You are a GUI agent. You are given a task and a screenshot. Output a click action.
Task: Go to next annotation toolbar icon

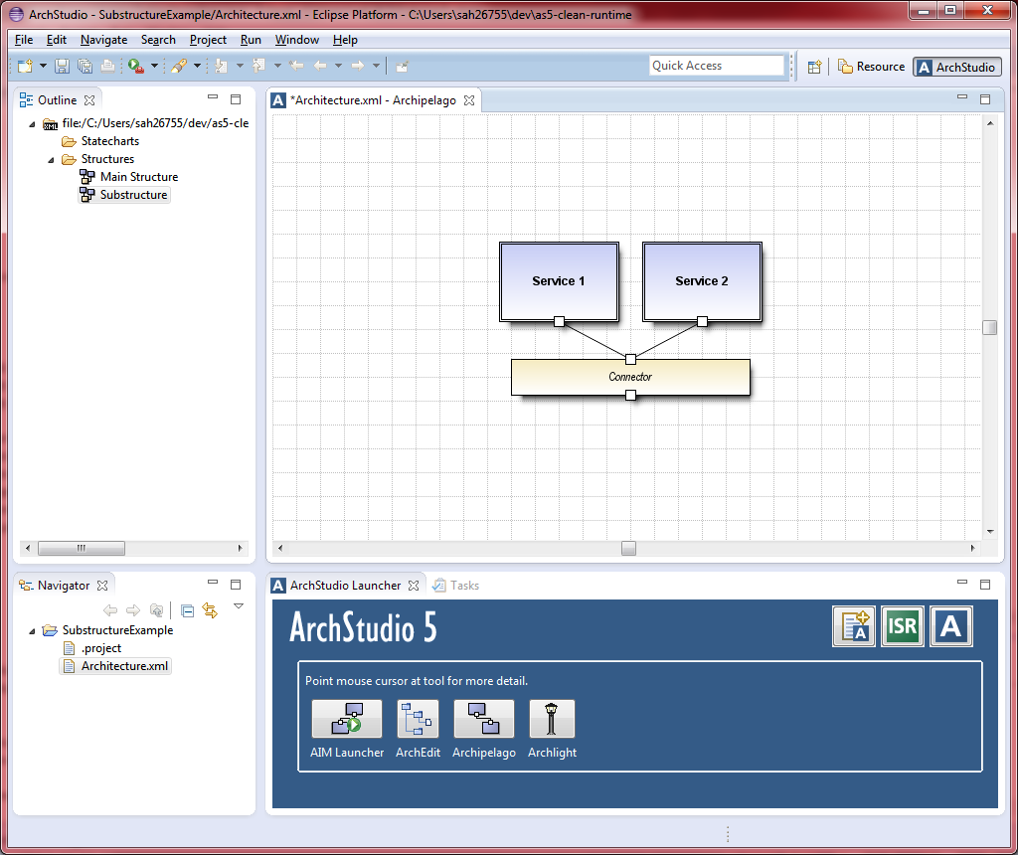coord(222,66)
